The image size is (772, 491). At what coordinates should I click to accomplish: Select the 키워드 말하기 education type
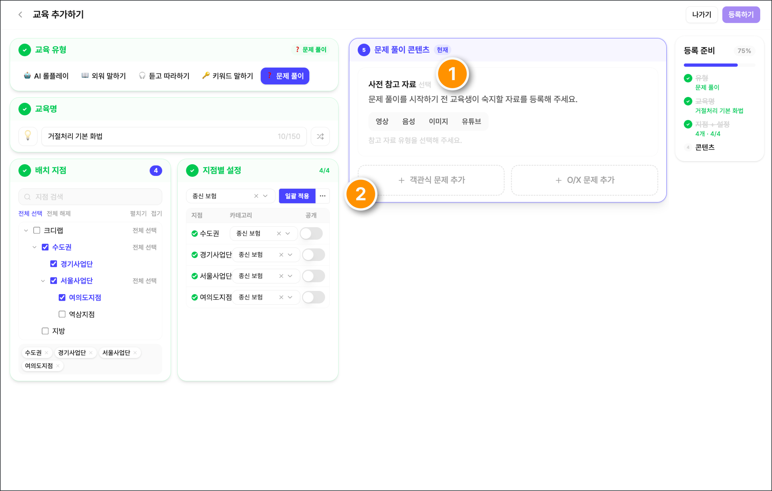pyautogui.click(x=228, y=76)
